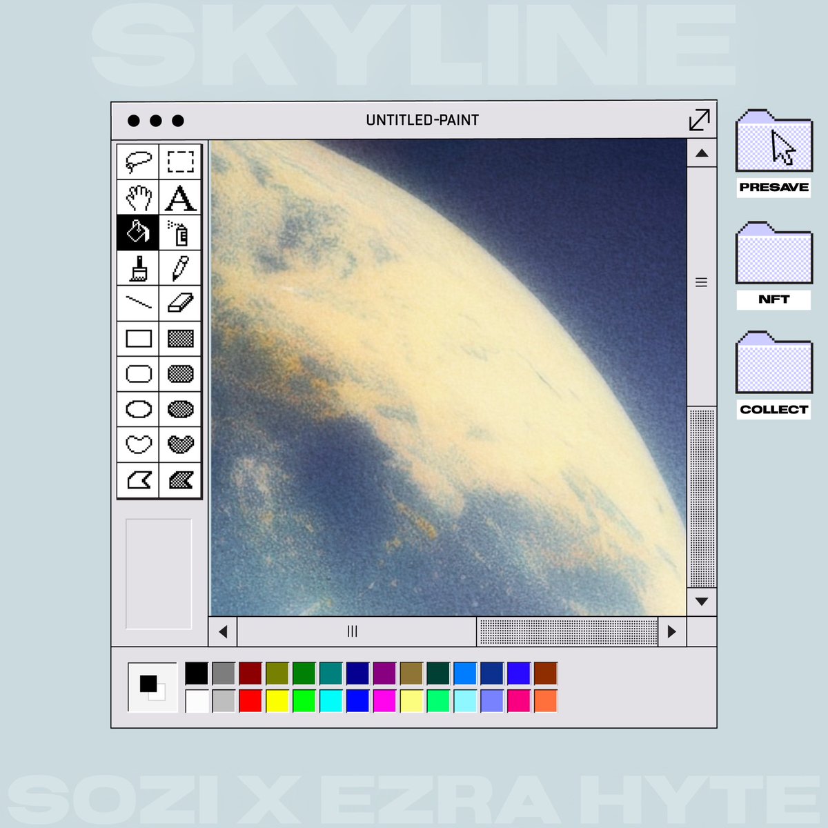Pick the magenta color swatch
This screenshot has width=828, height=828.
pyautogui.click(x=384, y=701)
